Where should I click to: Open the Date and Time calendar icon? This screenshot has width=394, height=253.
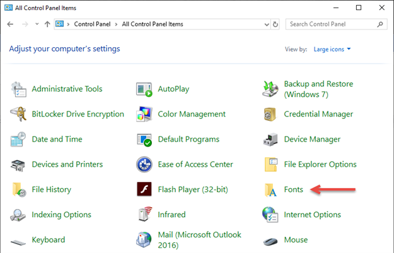point(18,139)
